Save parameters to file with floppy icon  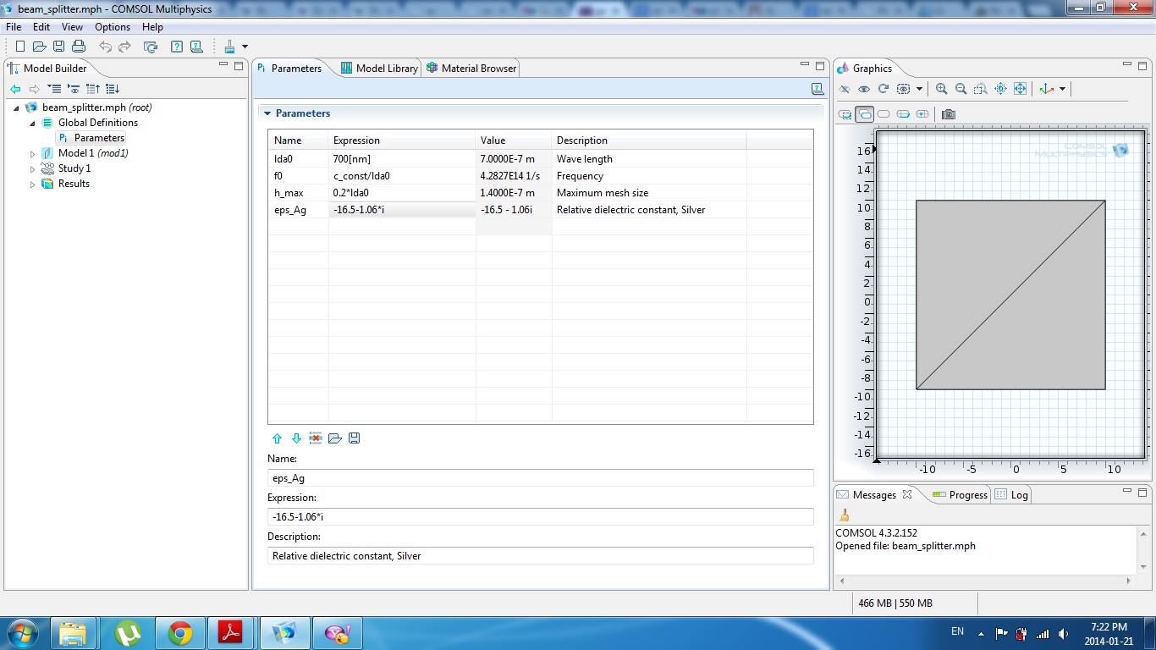(355, 438)
